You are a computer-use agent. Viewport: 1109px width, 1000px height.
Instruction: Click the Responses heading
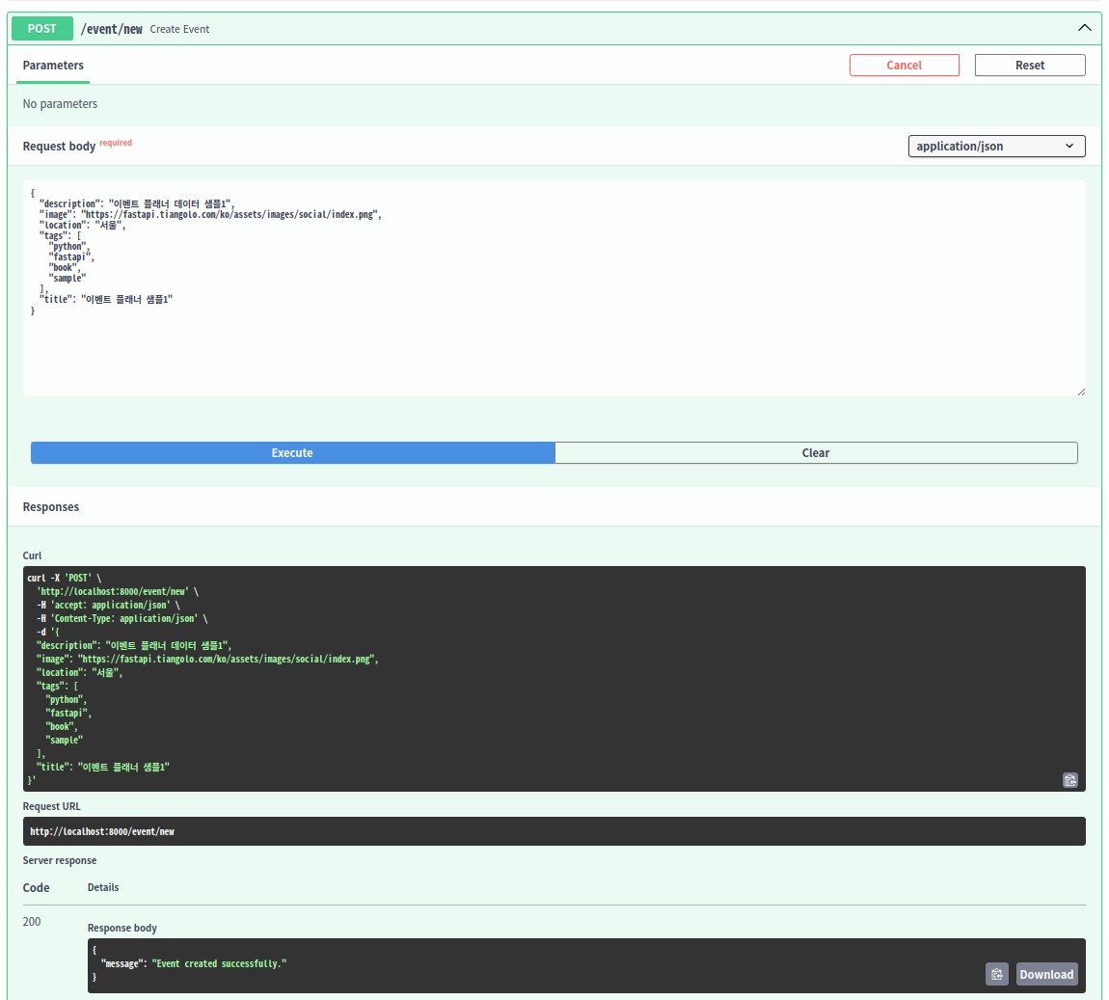coord(51,507)
